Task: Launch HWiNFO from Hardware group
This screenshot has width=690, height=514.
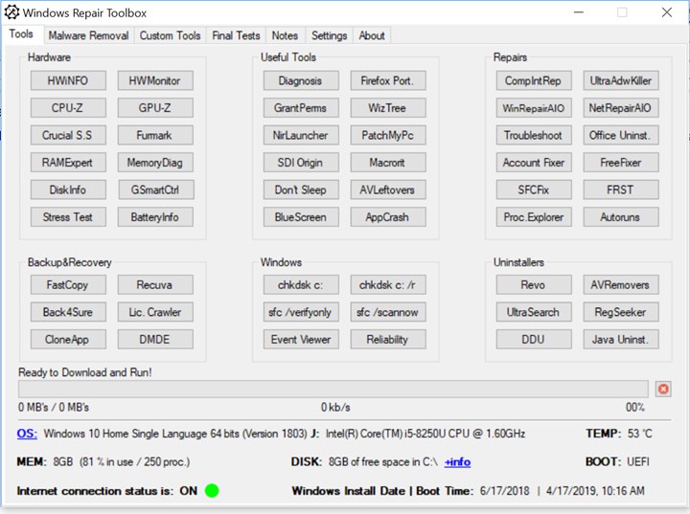Action: click(x=68, y=81)
